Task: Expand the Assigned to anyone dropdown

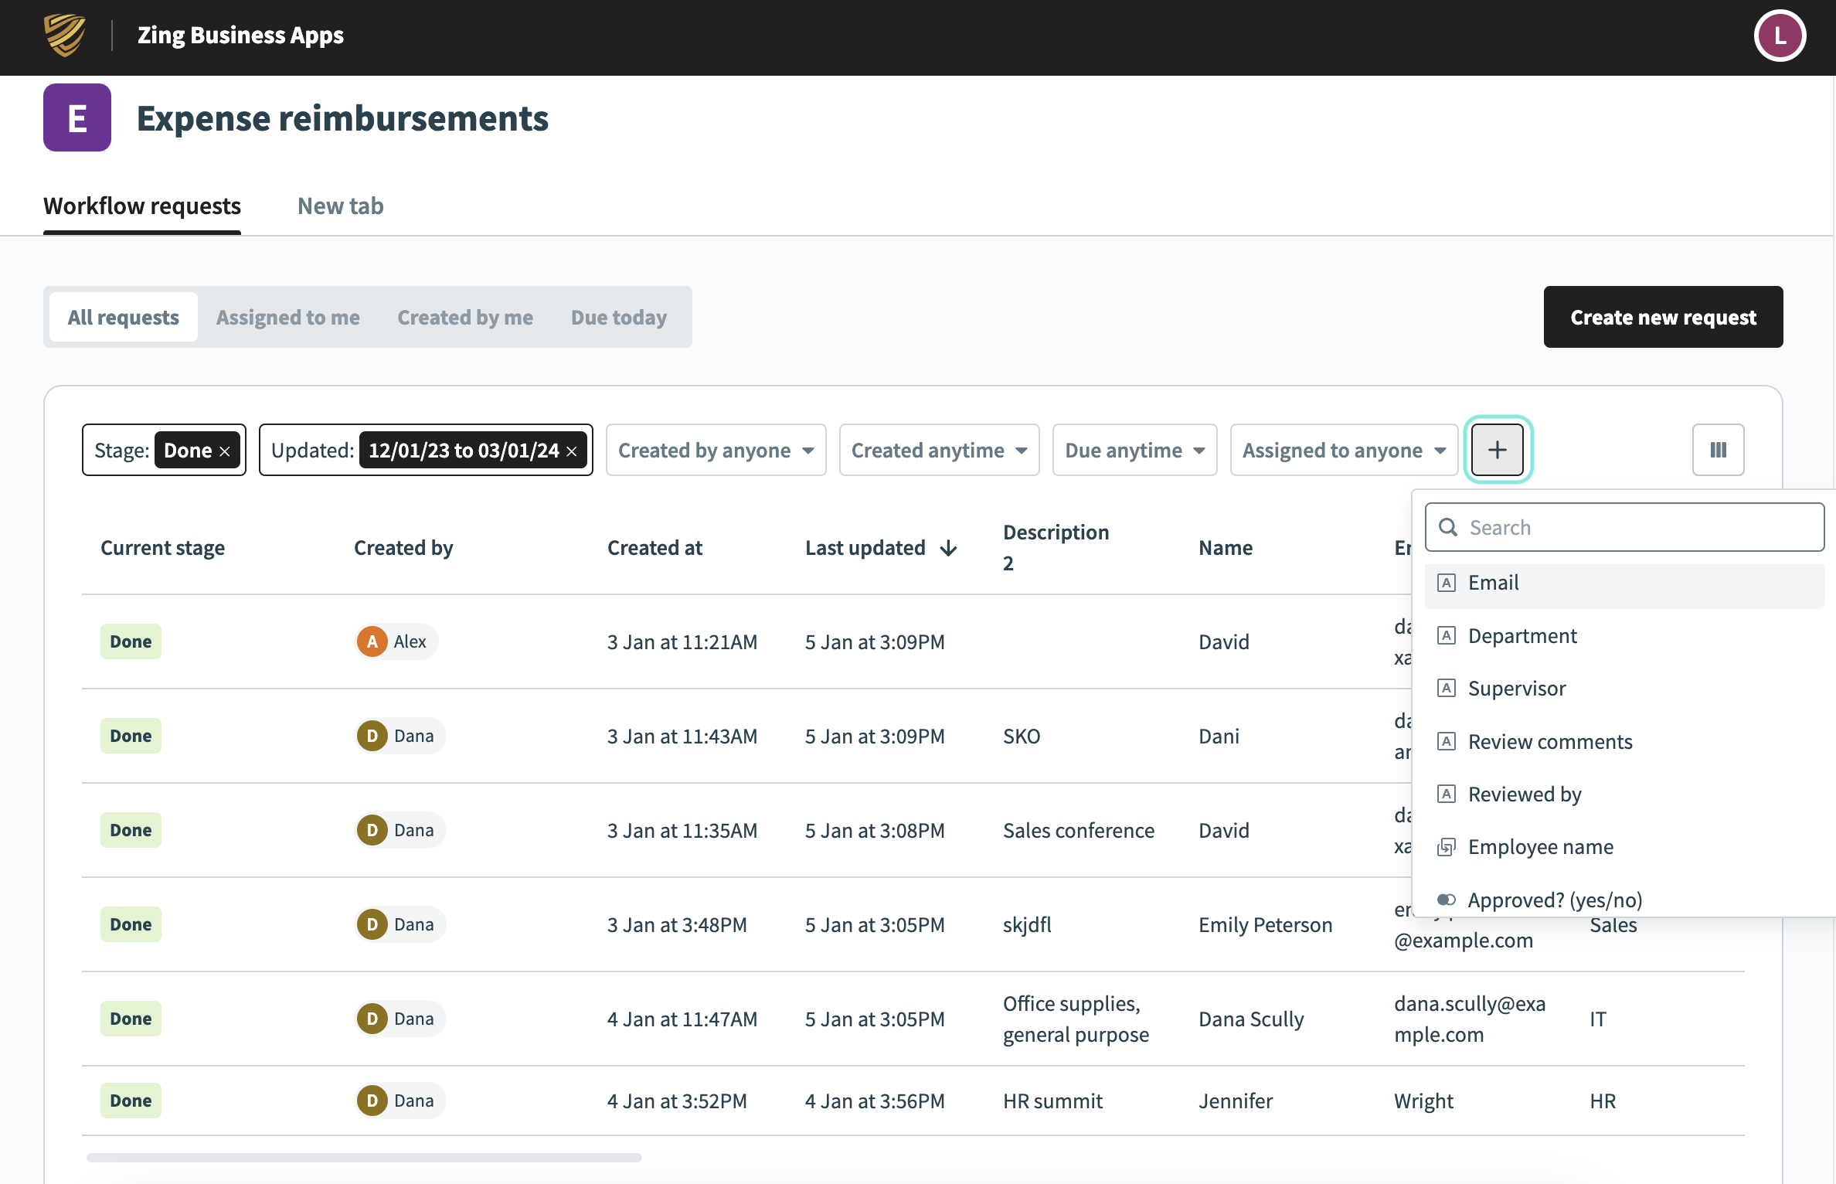Action: click(1343, 450)
